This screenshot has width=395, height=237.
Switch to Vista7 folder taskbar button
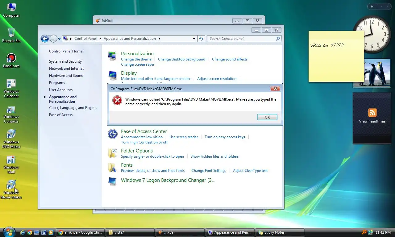(x=130, y=232)
